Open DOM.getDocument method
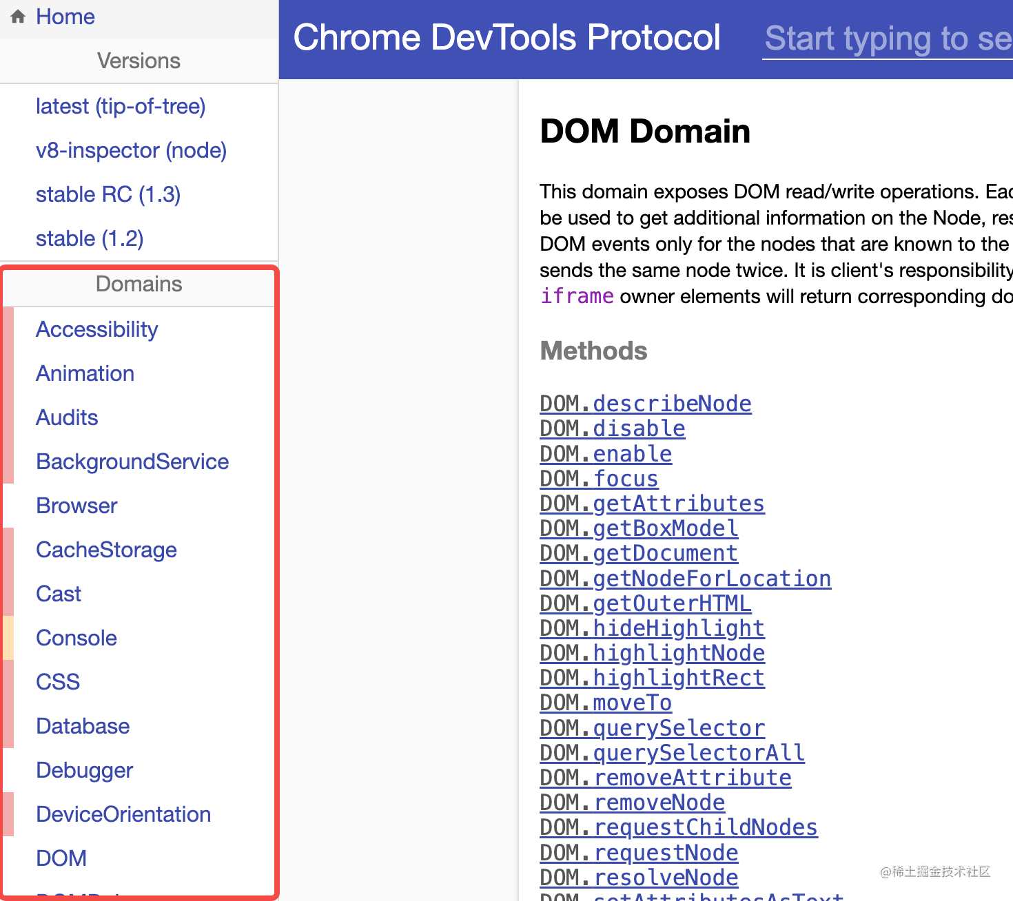 (x=639, y=553)
